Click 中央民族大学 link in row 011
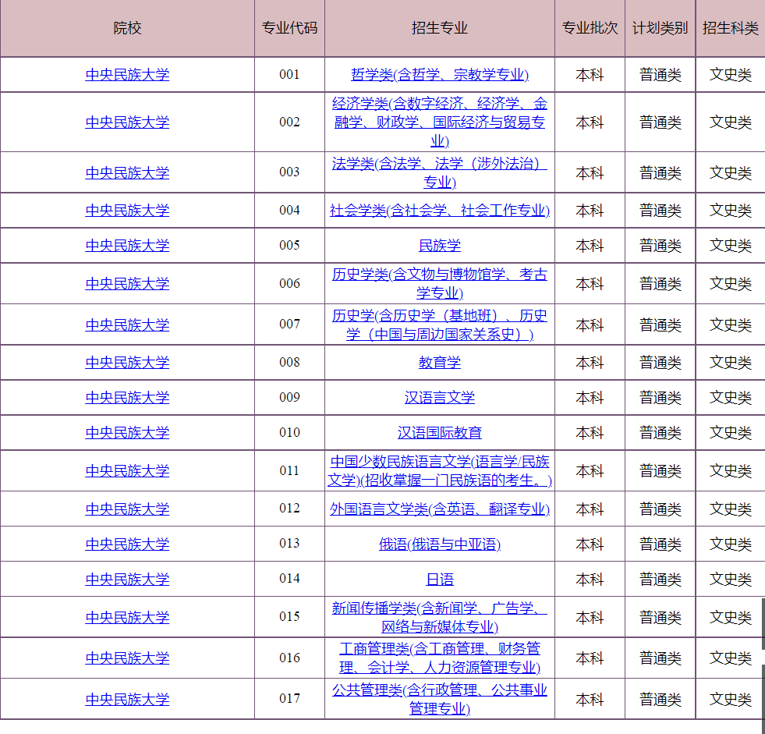Screen dimensions: 765x734 127,471
